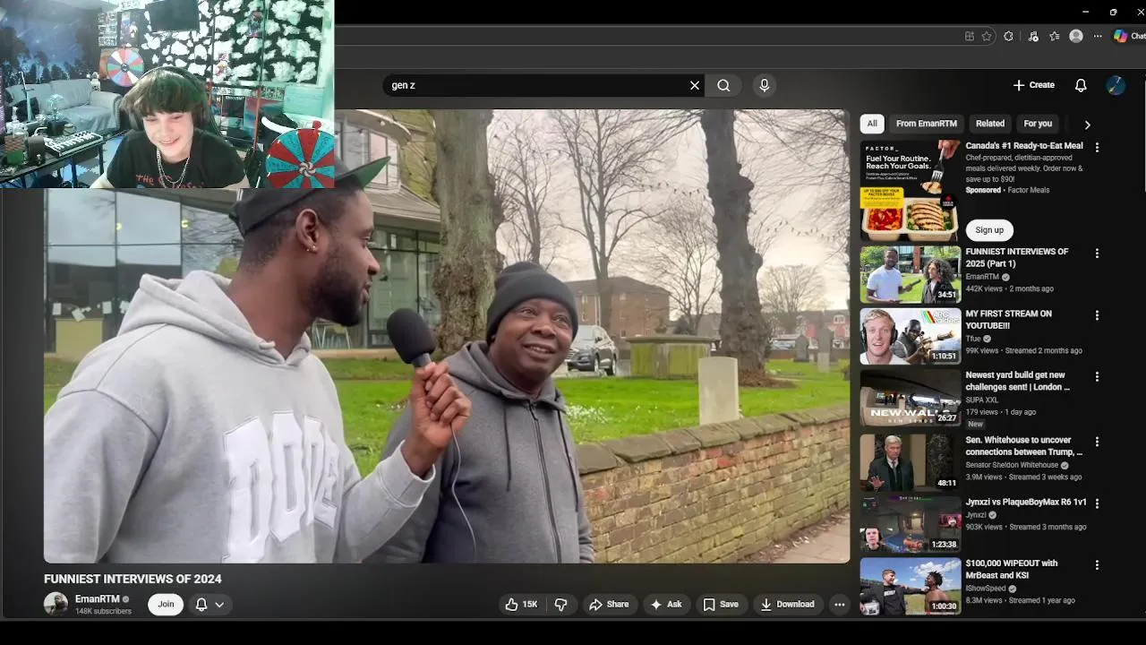Image resolution: width=1146 pixels, height=645 pixels.
Task: Open options for 'Newest yard build' video
Action: pos(1097,377)
